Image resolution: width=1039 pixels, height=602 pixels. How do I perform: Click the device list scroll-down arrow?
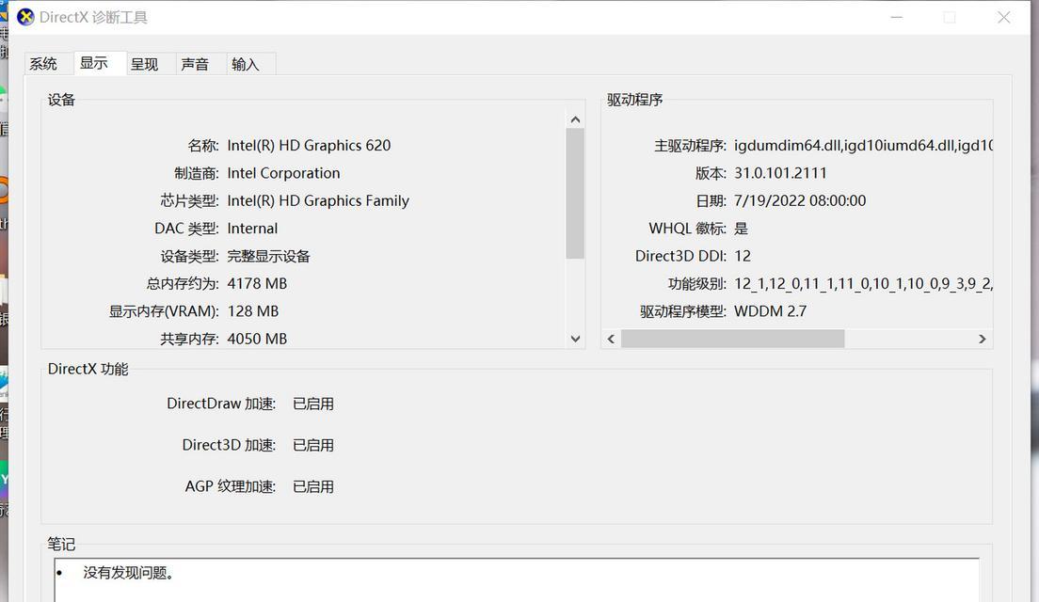tap(575, 339)
